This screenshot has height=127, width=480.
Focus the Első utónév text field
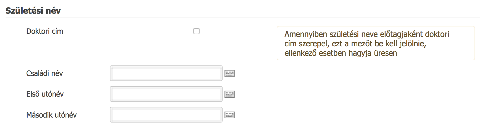pyautogui.click(x=166, y=94)
